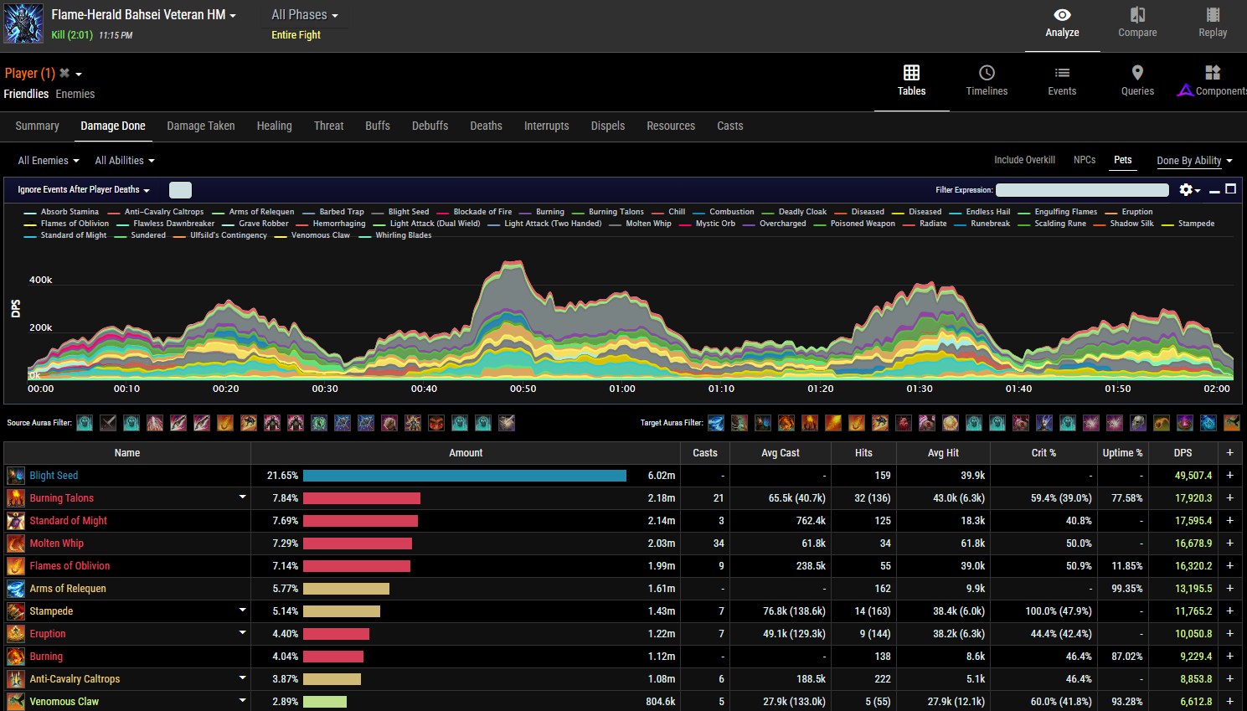Switch to the Debuffs tab
The height and width of the screenshot is (711, 1247).
pyautogui.click(x=430, y=126)
